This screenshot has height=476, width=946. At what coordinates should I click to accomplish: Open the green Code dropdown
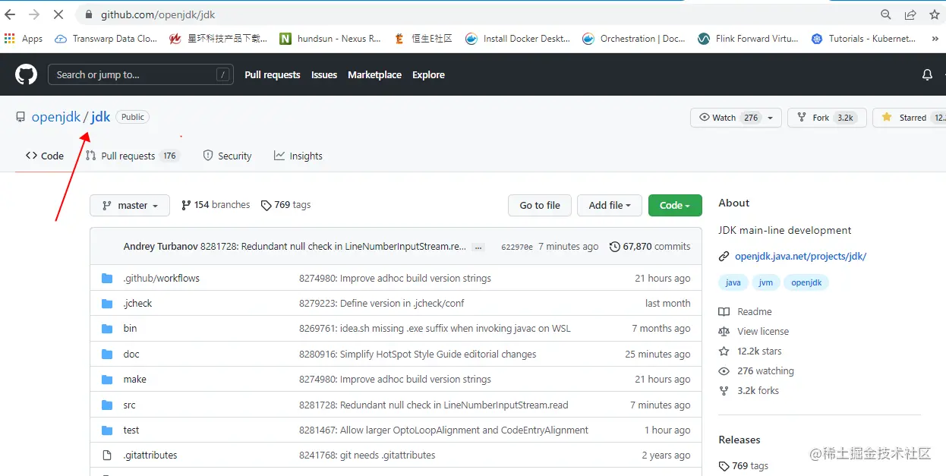[x=675, y=205]
